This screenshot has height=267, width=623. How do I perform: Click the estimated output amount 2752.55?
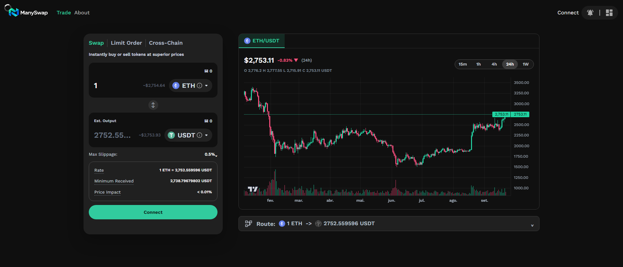112,135
